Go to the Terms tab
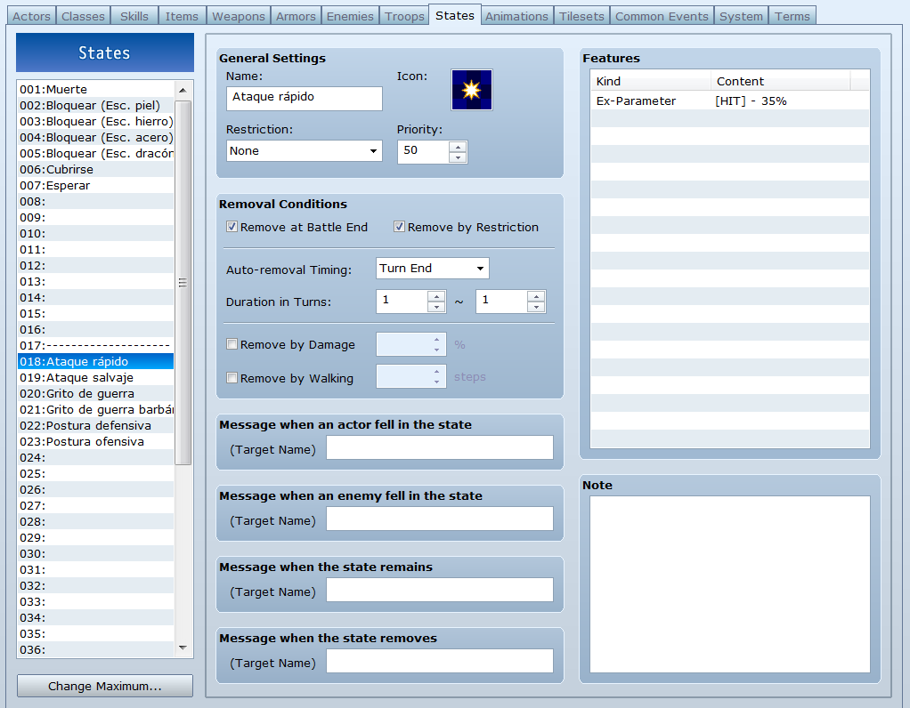Image resolution: width=910 pixels, height=708 pixels. pos(792,16)
